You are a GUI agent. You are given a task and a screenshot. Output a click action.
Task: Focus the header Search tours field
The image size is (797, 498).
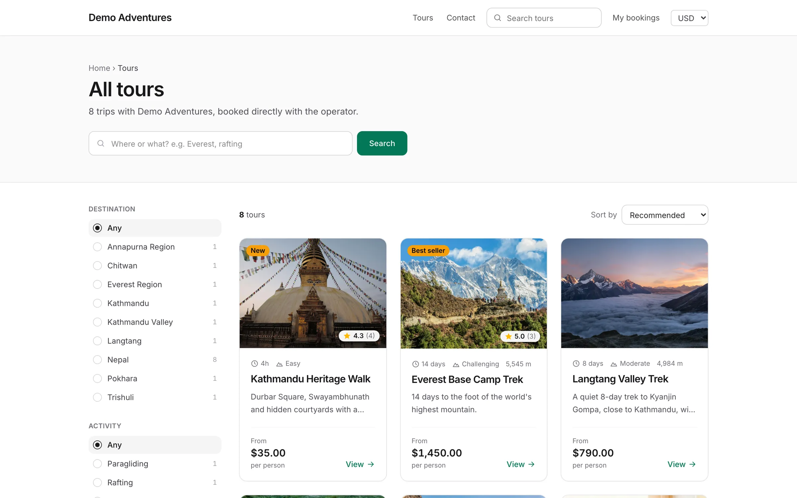[x=544, y=18]
